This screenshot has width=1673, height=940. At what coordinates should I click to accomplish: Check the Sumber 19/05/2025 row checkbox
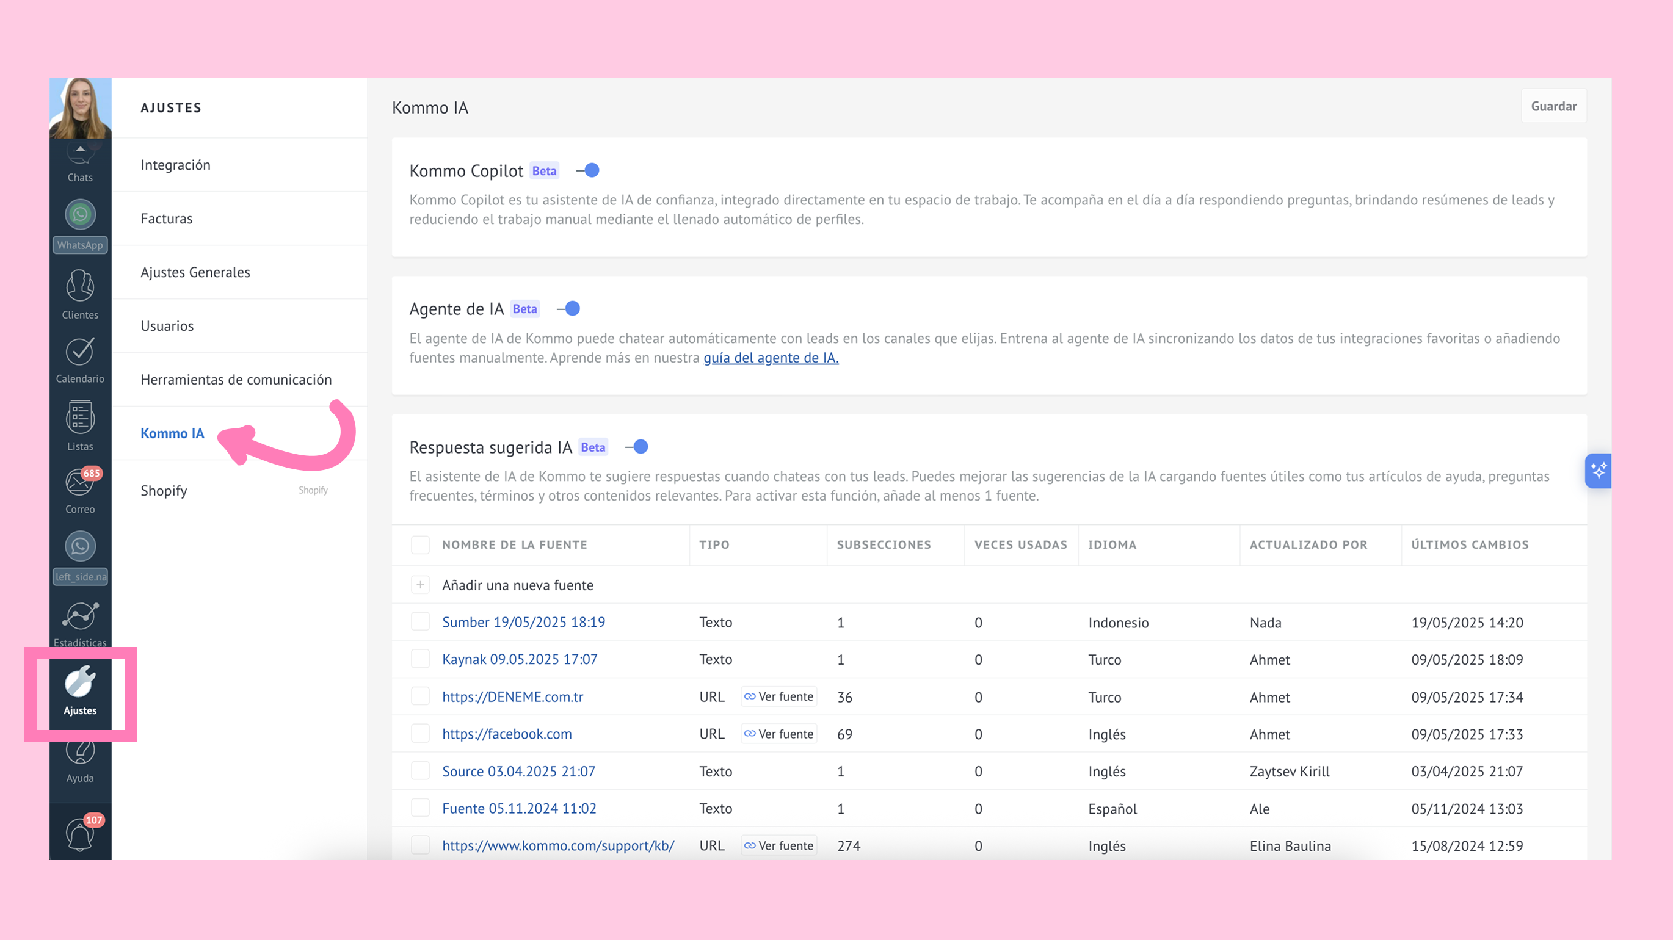[420, 622]
